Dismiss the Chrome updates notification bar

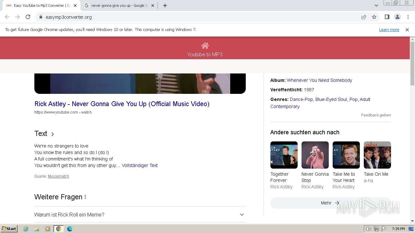(407, 29)
